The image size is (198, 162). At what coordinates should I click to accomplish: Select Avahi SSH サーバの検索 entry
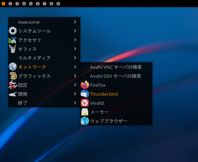[116, 76]
